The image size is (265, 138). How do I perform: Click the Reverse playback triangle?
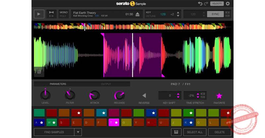144,96
